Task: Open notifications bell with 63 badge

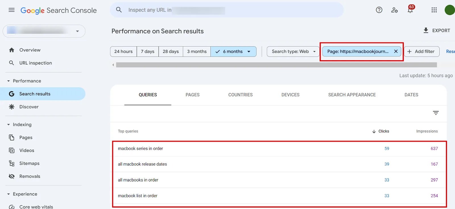Action: (x=411, y=9)
